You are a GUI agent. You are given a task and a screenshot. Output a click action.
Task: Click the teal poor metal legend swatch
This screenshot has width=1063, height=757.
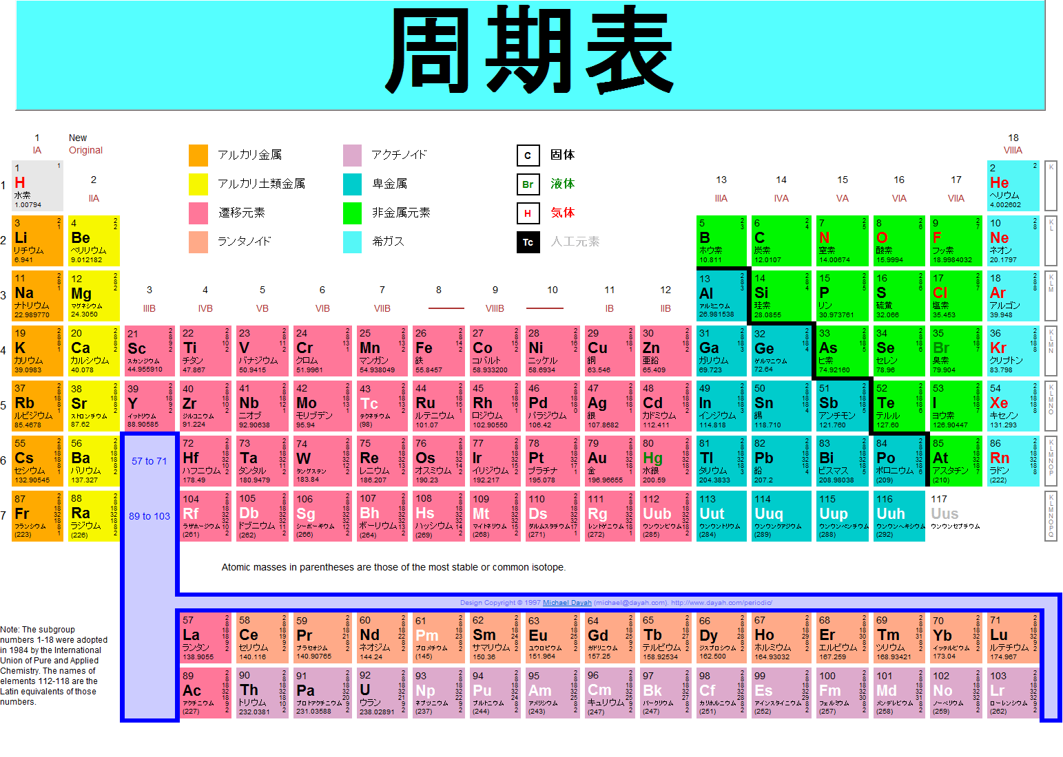click(353, 184)
